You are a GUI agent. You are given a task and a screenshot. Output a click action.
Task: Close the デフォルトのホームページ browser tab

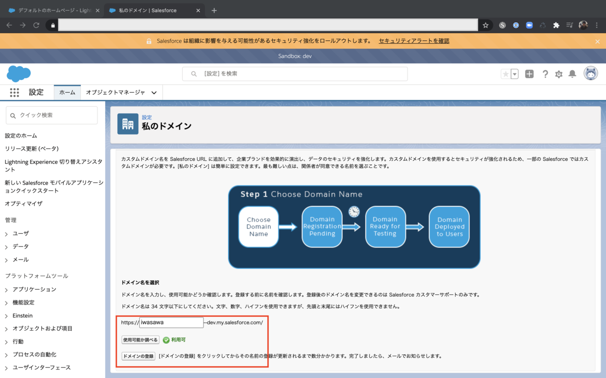[97, 10]
